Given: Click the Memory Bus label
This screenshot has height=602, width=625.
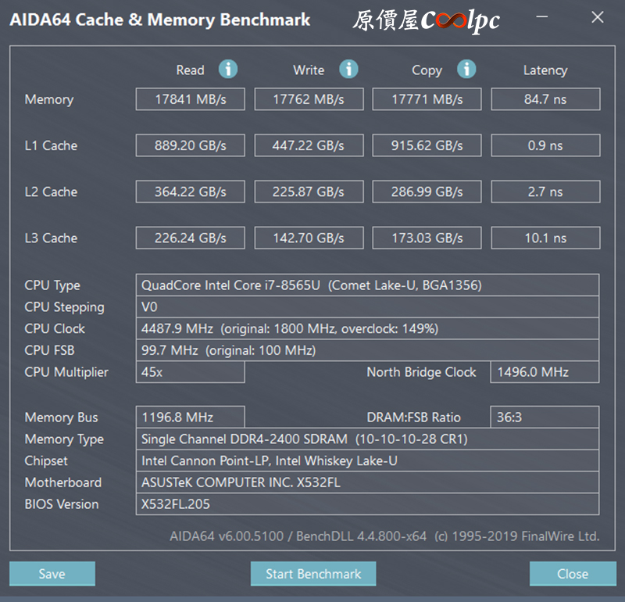Looking at the screenshot, I should point(61,417).
